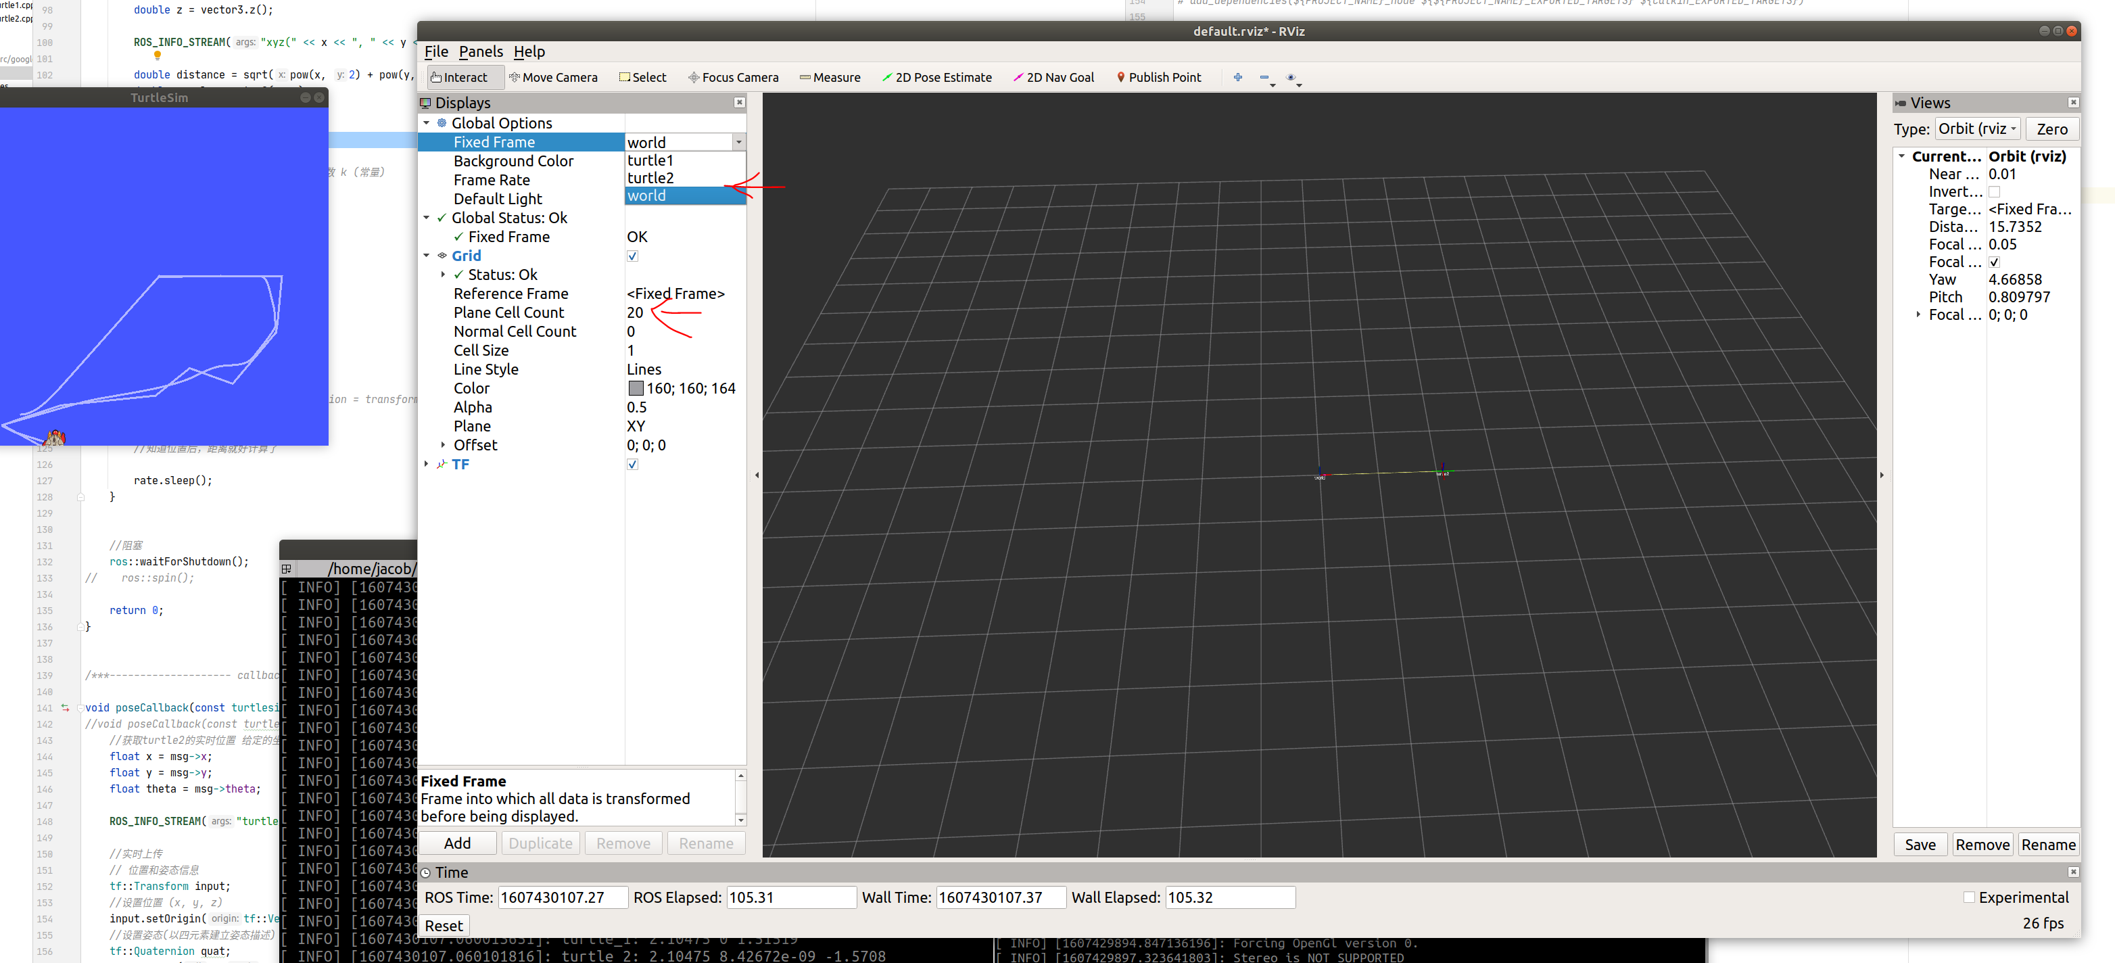Expand the TF display tree item
The width and height of the screenshot is (2115, 963).
pos(426,465)
